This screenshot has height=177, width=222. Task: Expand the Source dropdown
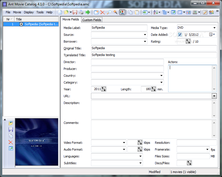coord(145,35)
